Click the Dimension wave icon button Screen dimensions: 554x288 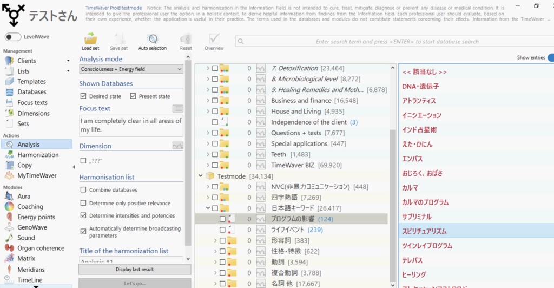pos(177,146)
